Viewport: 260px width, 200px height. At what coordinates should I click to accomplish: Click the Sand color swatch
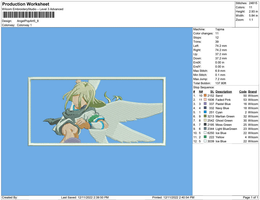pos(205,96)
